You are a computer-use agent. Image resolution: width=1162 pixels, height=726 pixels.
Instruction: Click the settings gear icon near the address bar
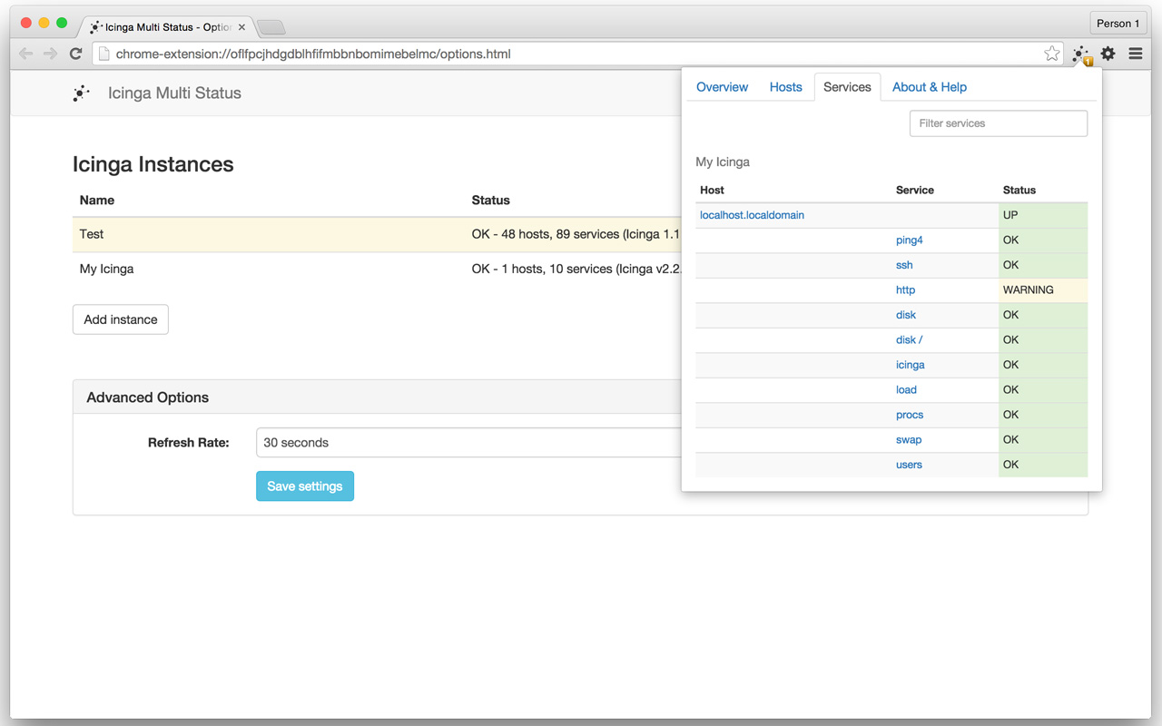pyautogui.click(x=1108, y=54)
